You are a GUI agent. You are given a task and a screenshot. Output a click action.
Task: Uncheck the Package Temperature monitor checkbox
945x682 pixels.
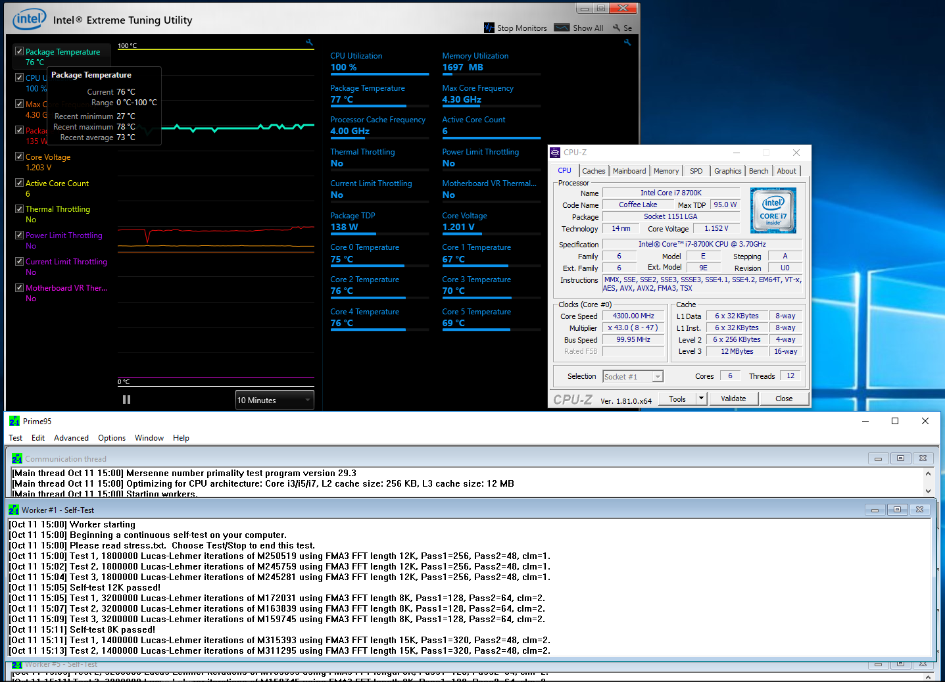(x=20, y=51)
